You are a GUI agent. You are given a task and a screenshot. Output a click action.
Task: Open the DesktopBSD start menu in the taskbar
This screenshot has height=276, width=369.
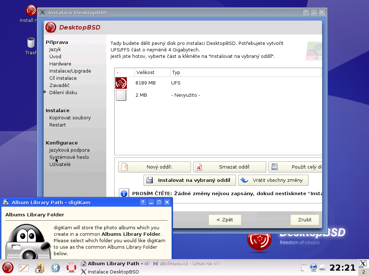(8, 267)
